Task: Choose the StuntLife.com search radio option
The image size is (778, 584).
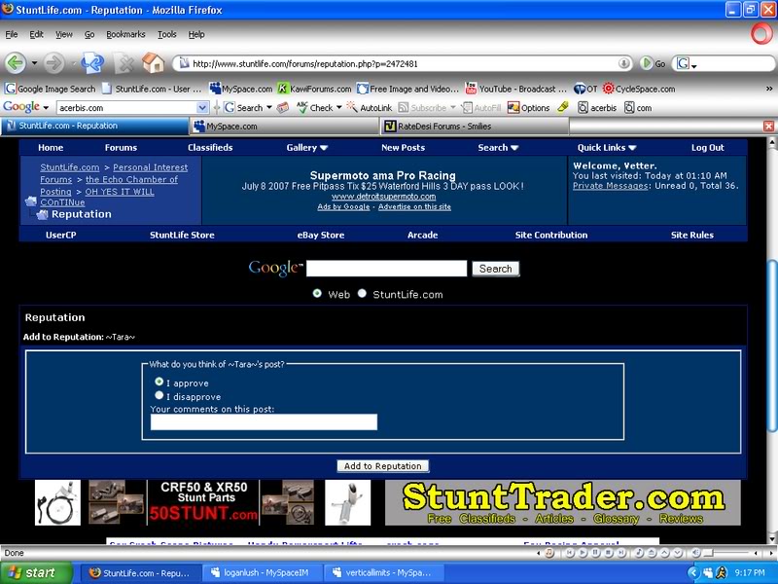Action: click(362, 294)
